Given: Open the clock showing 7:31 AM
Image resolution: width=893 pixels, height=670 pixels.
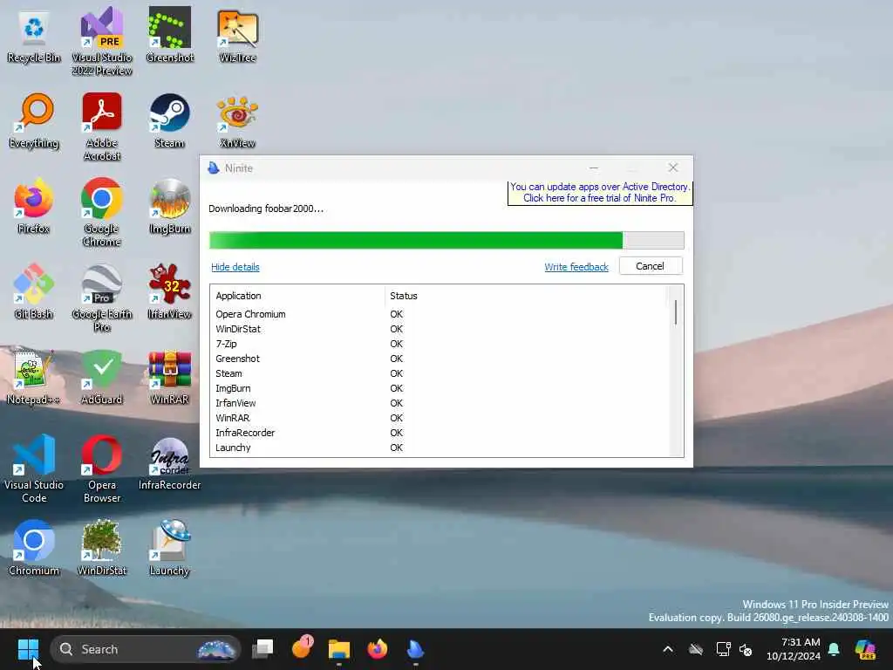Looking at the screenshot, I should tap(794, 649).
